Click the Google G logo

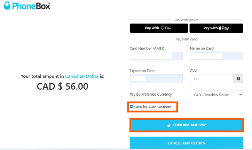(x=163, y=28)
